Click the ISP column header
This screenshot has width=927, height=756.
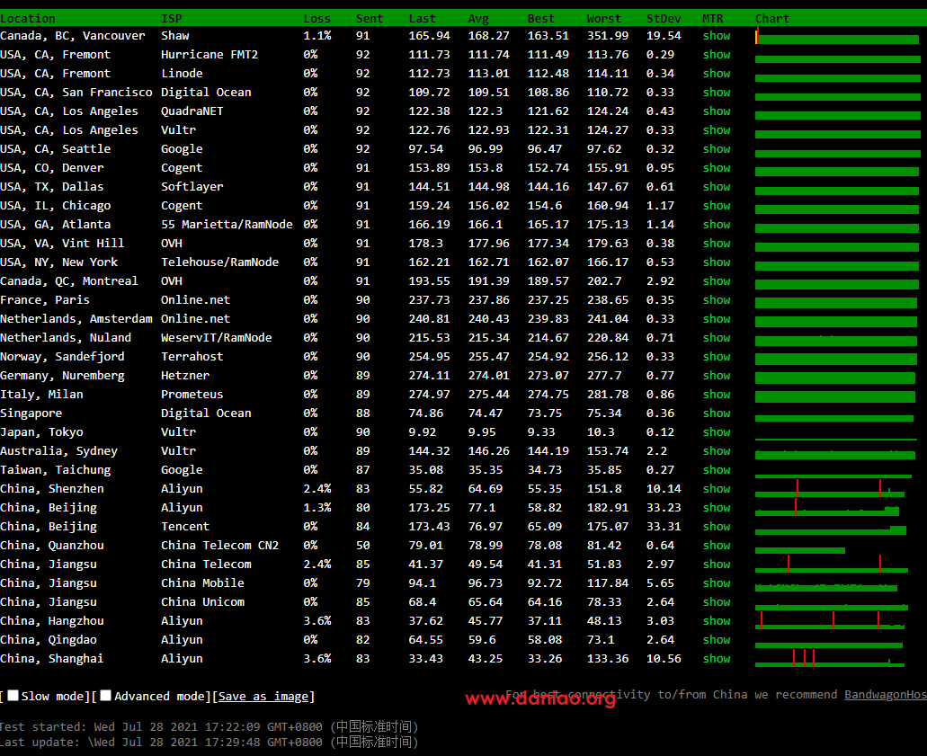(x=172, y=18)
